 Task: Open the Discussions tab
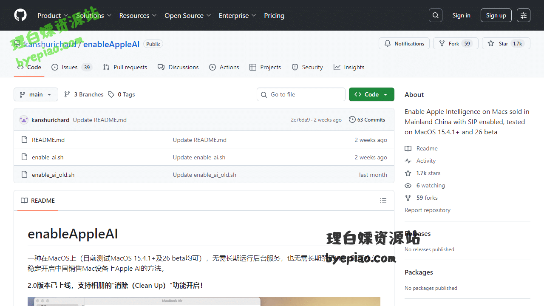(x=178, y=67)
